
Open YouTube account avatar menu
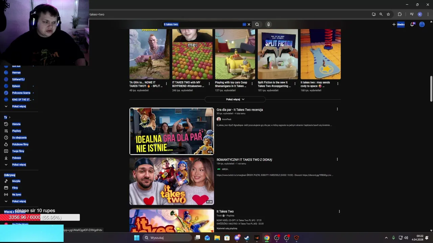point(422,24)
